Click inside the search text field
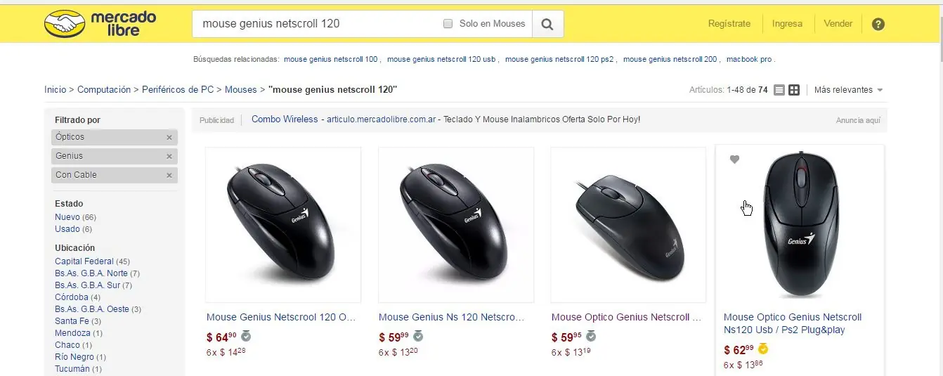This screenshot has height=376, width=943. [x=316, y=24]
